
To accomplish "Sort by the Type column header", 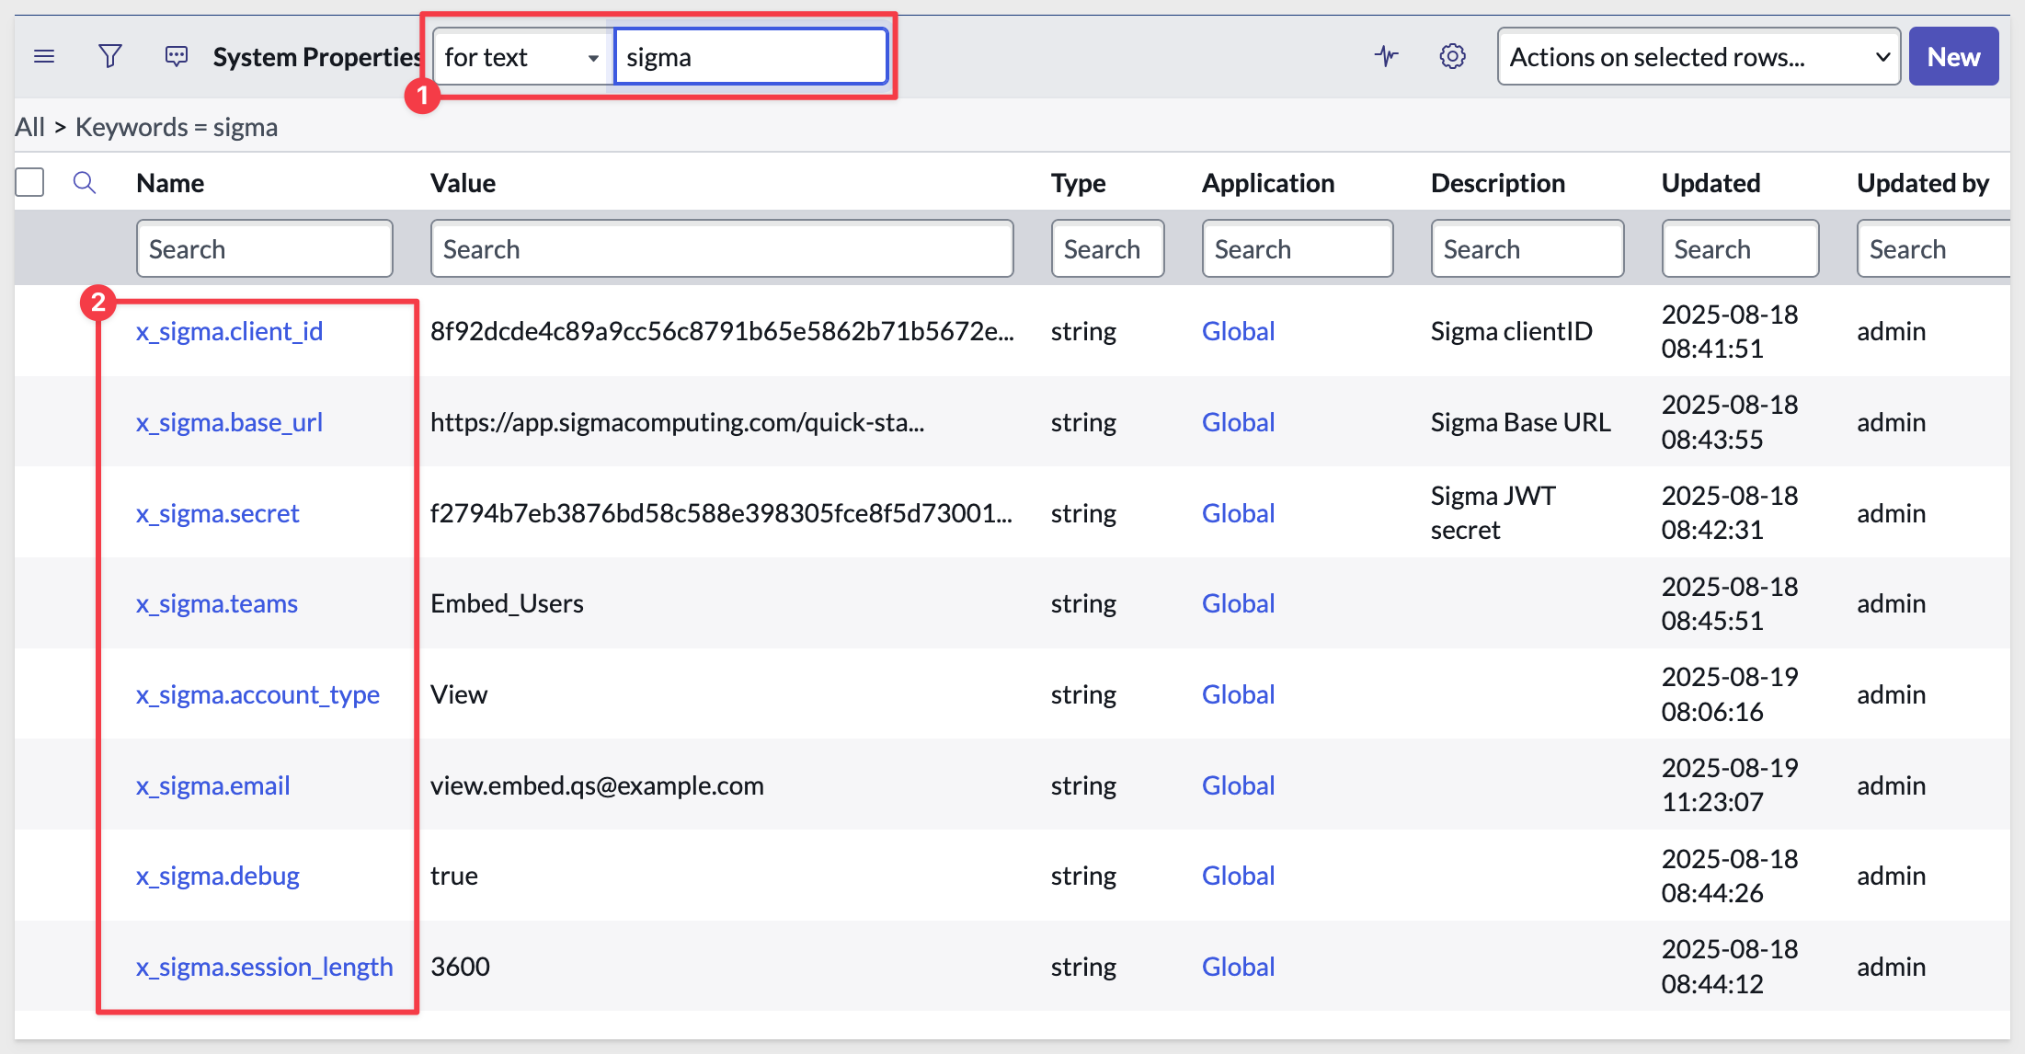I will point(1079,183).
